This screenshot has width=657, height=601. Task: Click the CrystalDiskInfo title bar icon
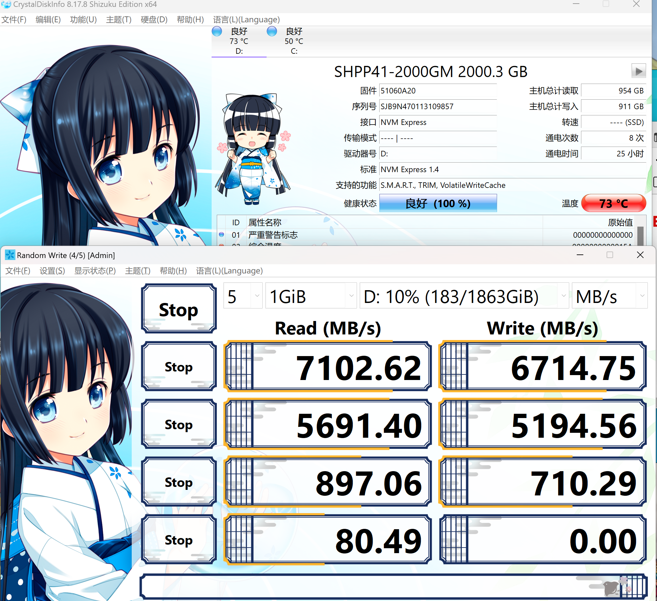point(6,4)
